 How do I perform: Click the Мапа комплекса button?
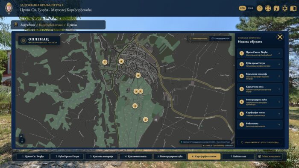tap(269, 156)
